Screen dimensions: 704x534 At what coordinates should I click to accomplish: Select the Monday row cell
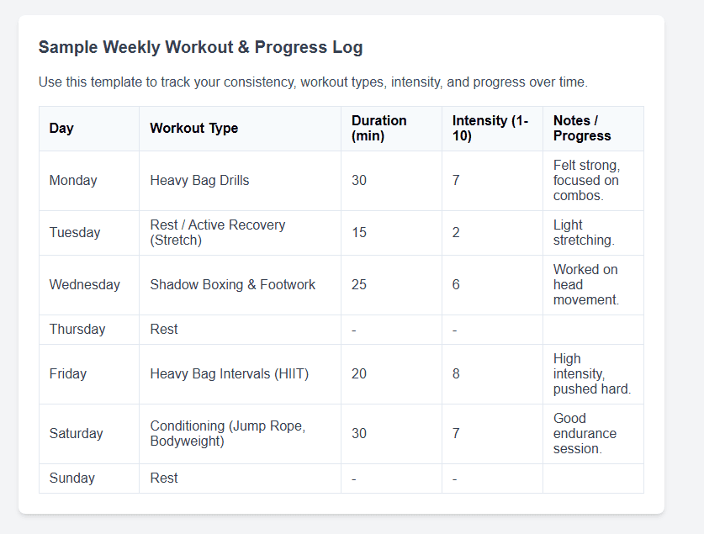[x=89, y=181]
